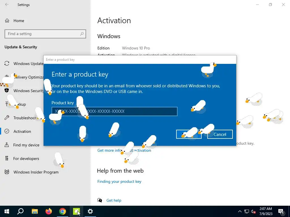This screenshot has height=217, width=290.
Task: Click the Windows Update refresh arrows icon
Action: pos(7,64)
